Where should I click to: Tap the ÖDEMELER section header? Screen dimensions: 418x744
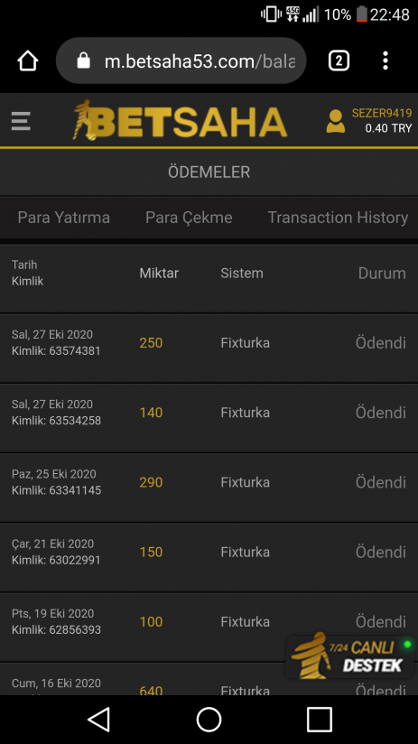click(x=209, y=172)
